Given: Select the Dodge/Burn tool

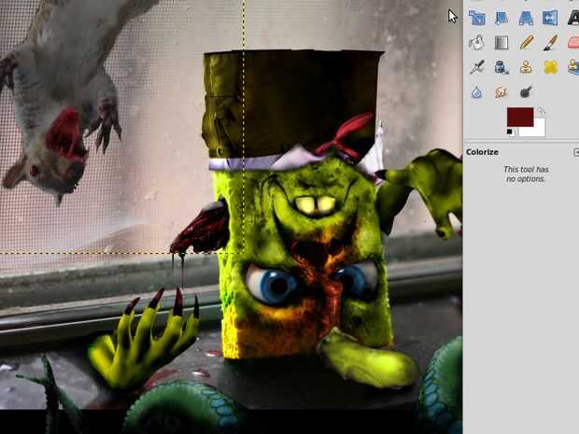Looking at the screenshot, I should pos(526,91).
